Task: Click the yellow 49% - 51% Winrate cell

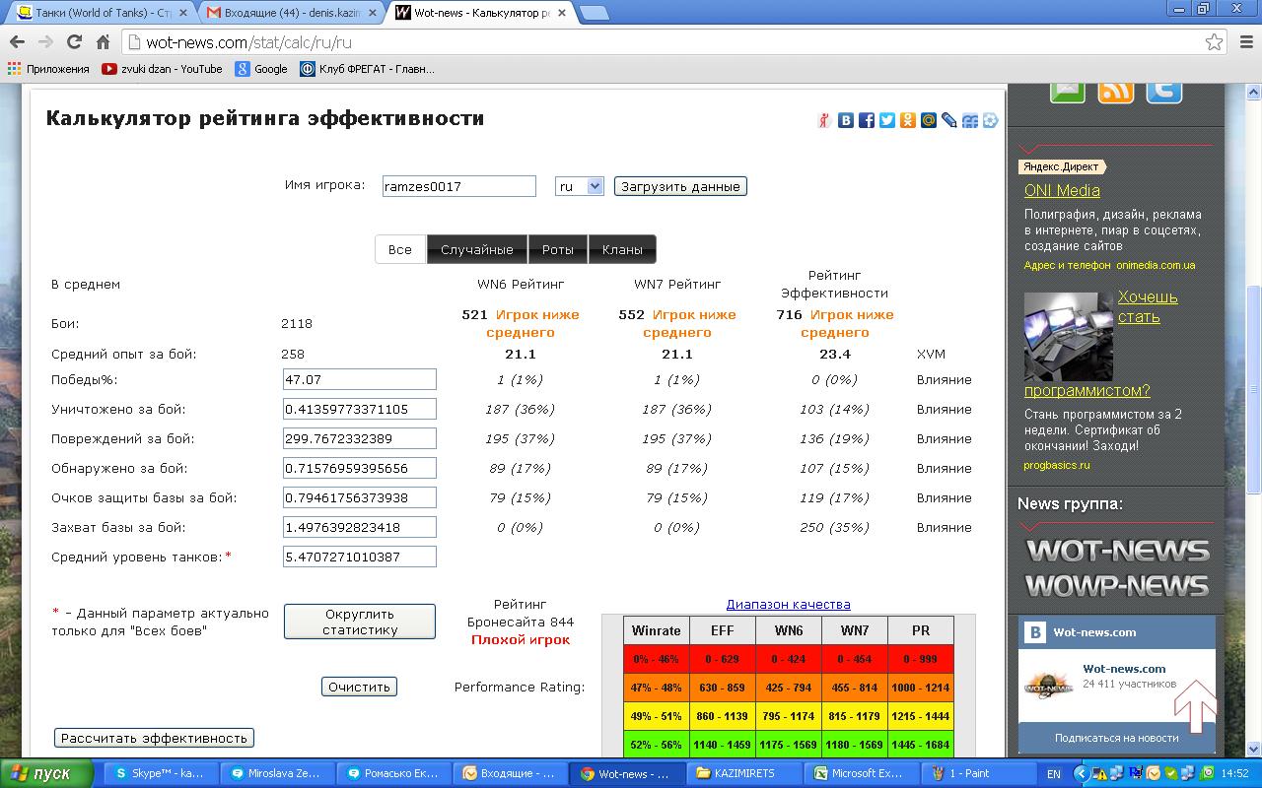Action: (657, 716)
